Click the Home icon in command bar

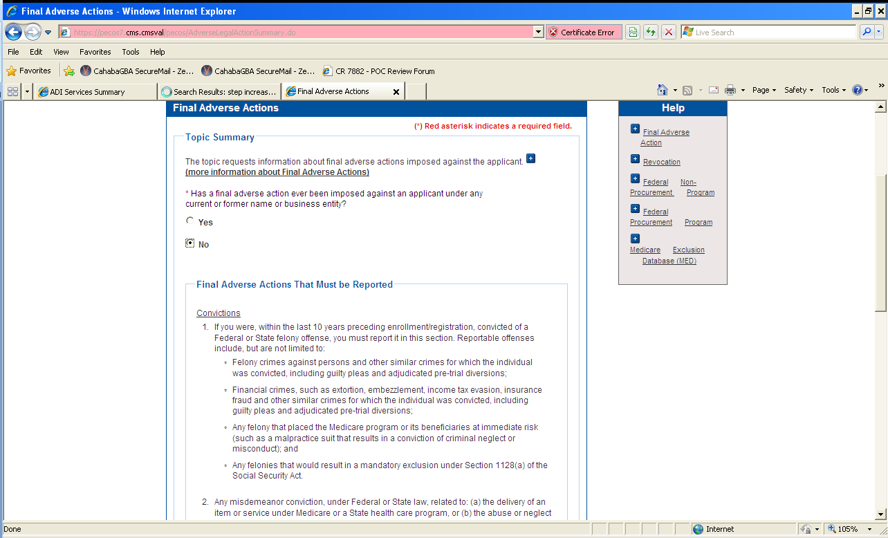[x=663, y=90]
